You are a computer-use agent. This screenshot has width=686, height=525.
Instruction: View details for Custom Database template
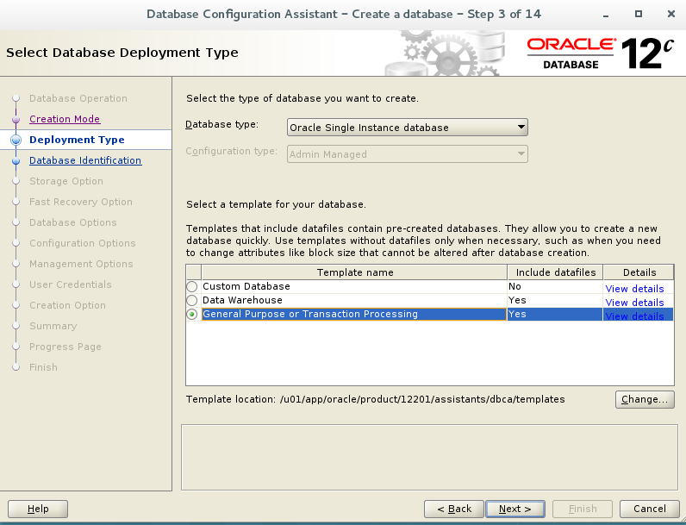point(634,289)
